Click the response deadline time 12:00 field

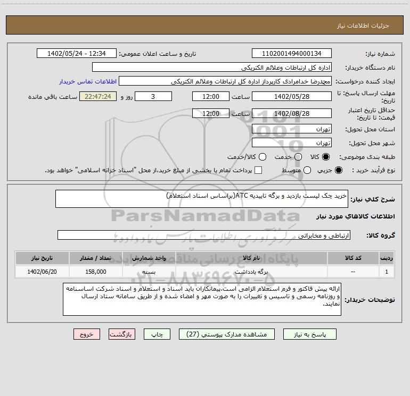pos(211,97)
